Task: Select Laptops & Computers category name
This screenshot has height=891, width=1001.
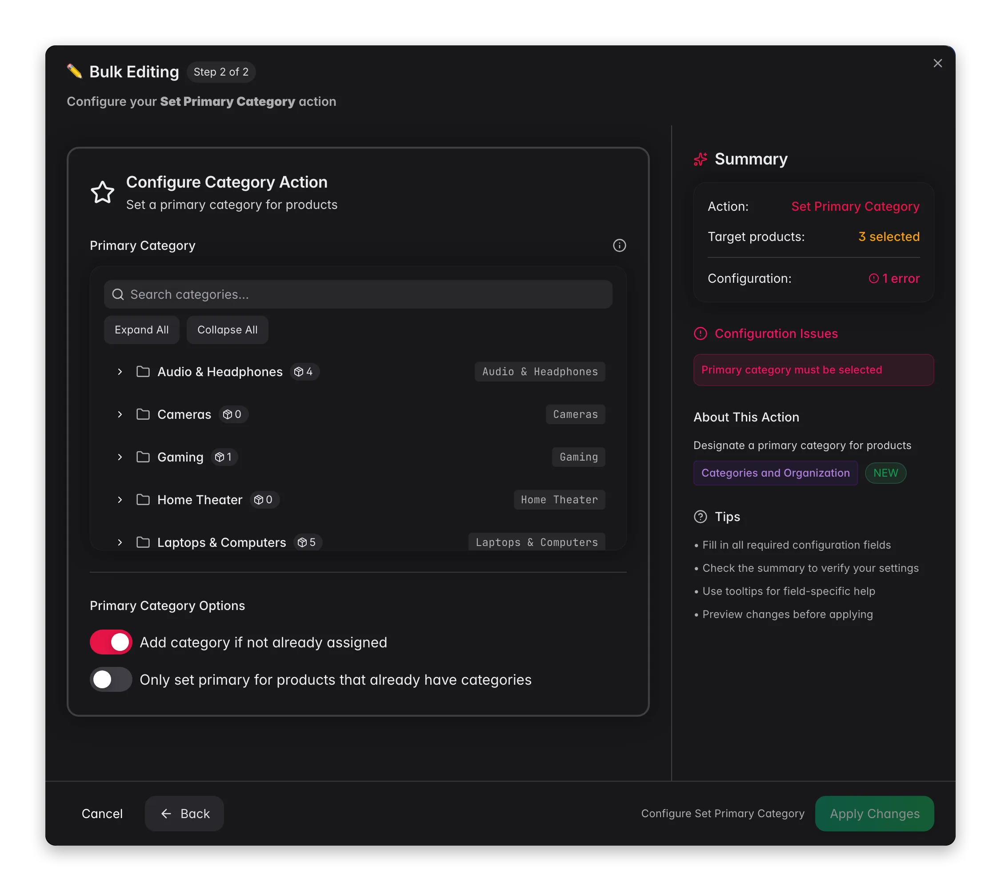Action: pos(221,542)
